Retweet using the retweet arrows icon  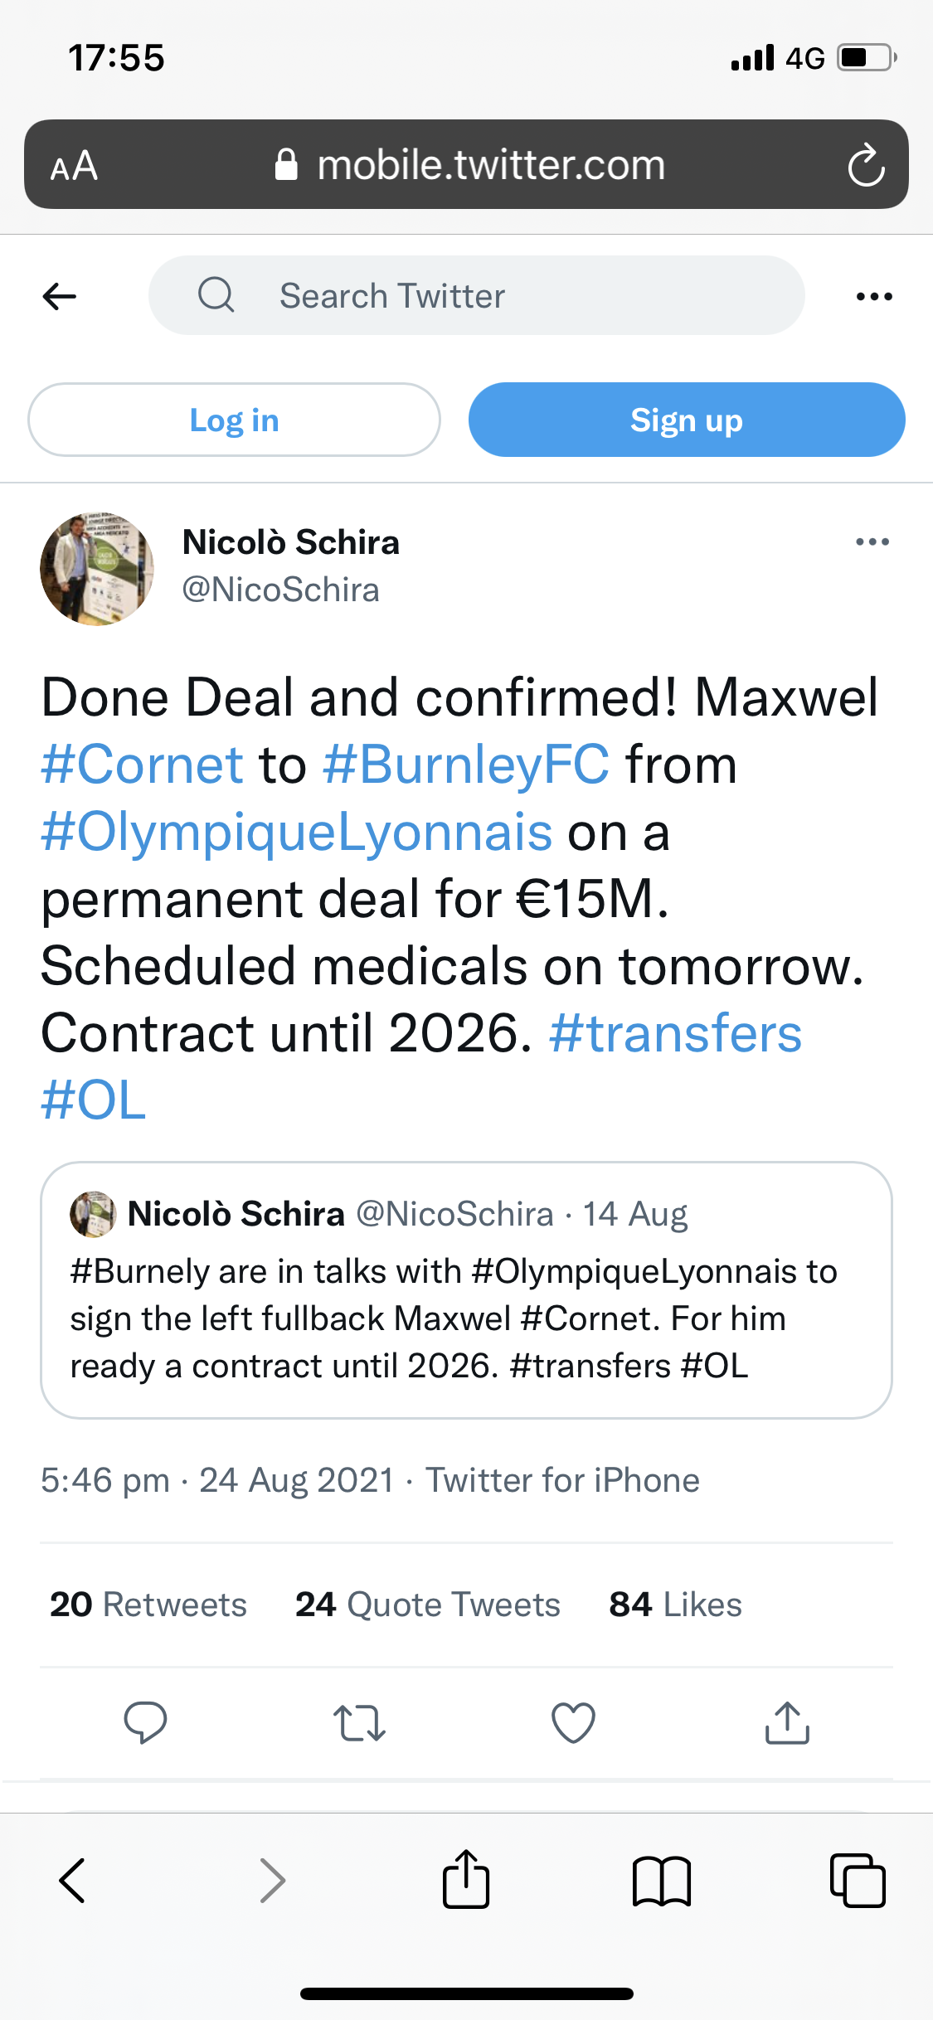pos(359,1722)
